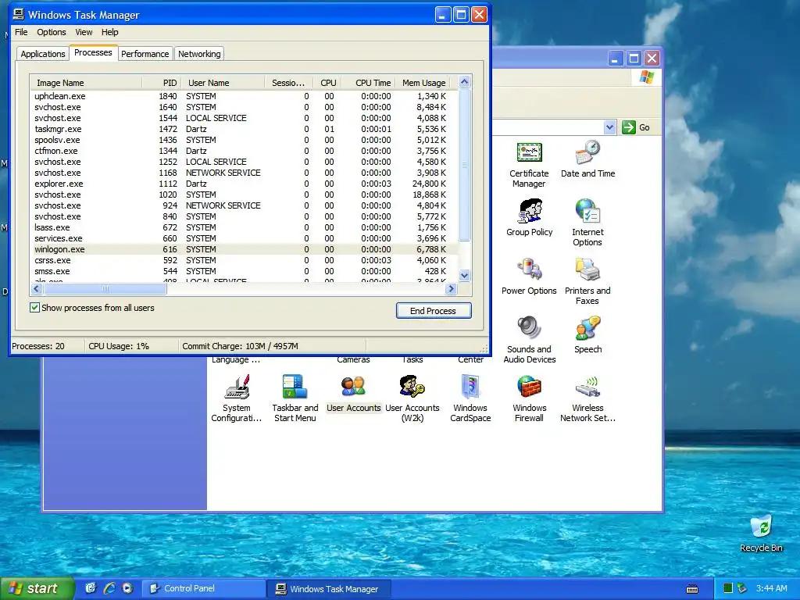Click the Start button
Screen dimensions: 800x600
(x=37, y=588)
